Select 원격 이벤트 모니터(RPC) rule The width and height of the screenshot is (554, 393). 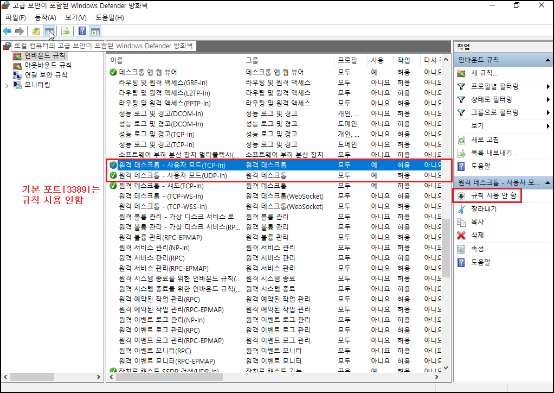click(275, 351)
